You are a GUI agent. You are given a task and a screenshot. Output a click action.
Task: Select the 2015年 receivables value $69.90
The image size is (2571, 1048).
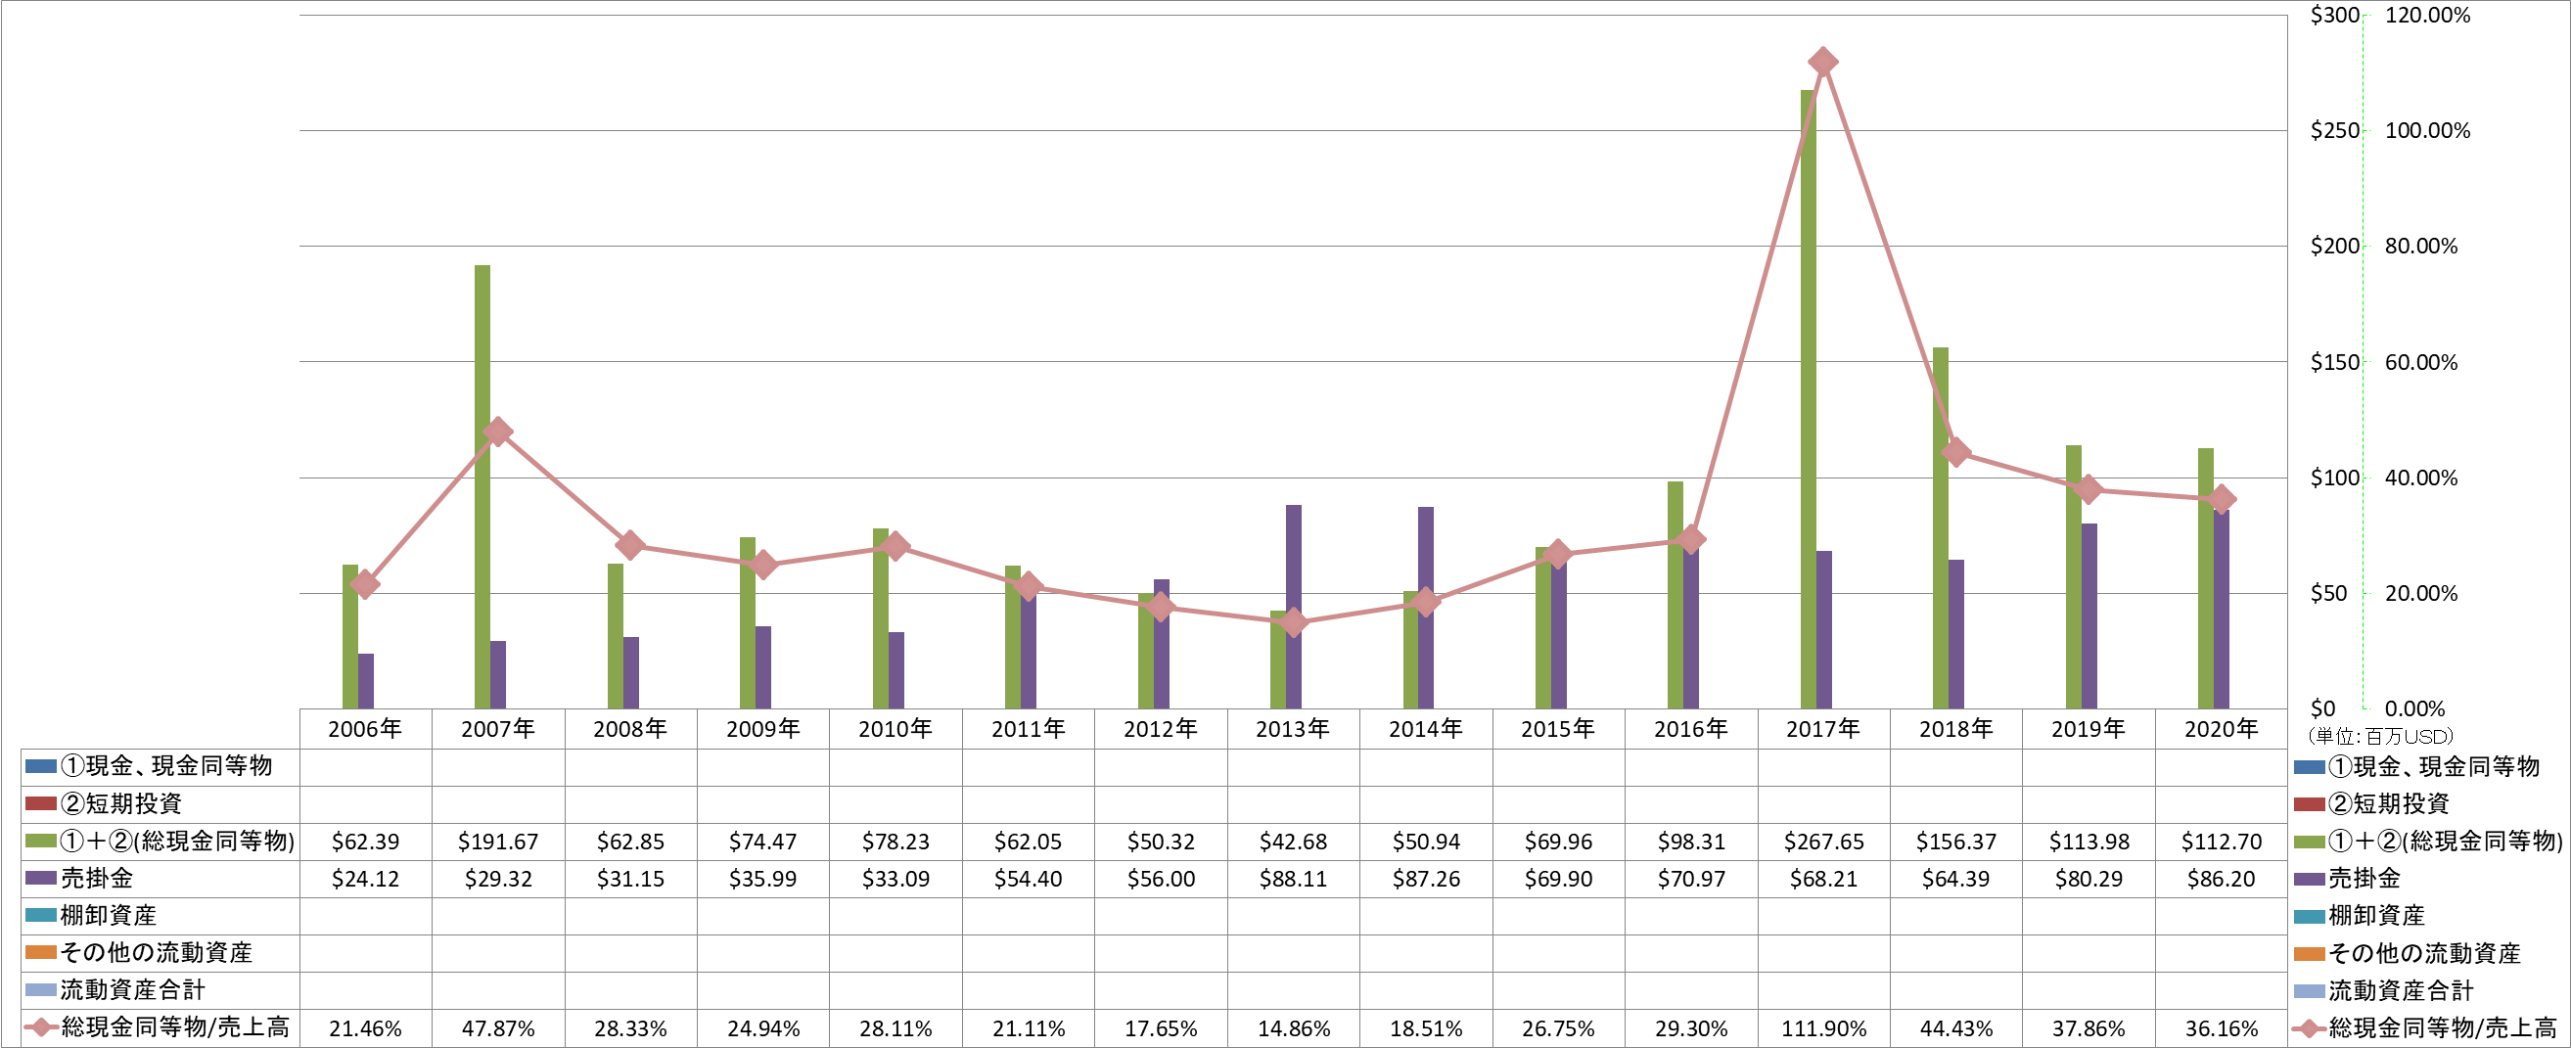(1558, 879)
